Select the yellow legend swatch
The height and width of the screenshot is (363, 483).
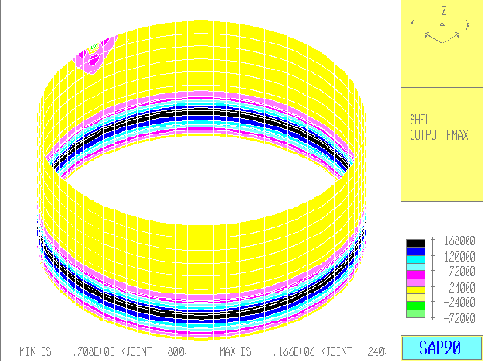tap(415, 290)
